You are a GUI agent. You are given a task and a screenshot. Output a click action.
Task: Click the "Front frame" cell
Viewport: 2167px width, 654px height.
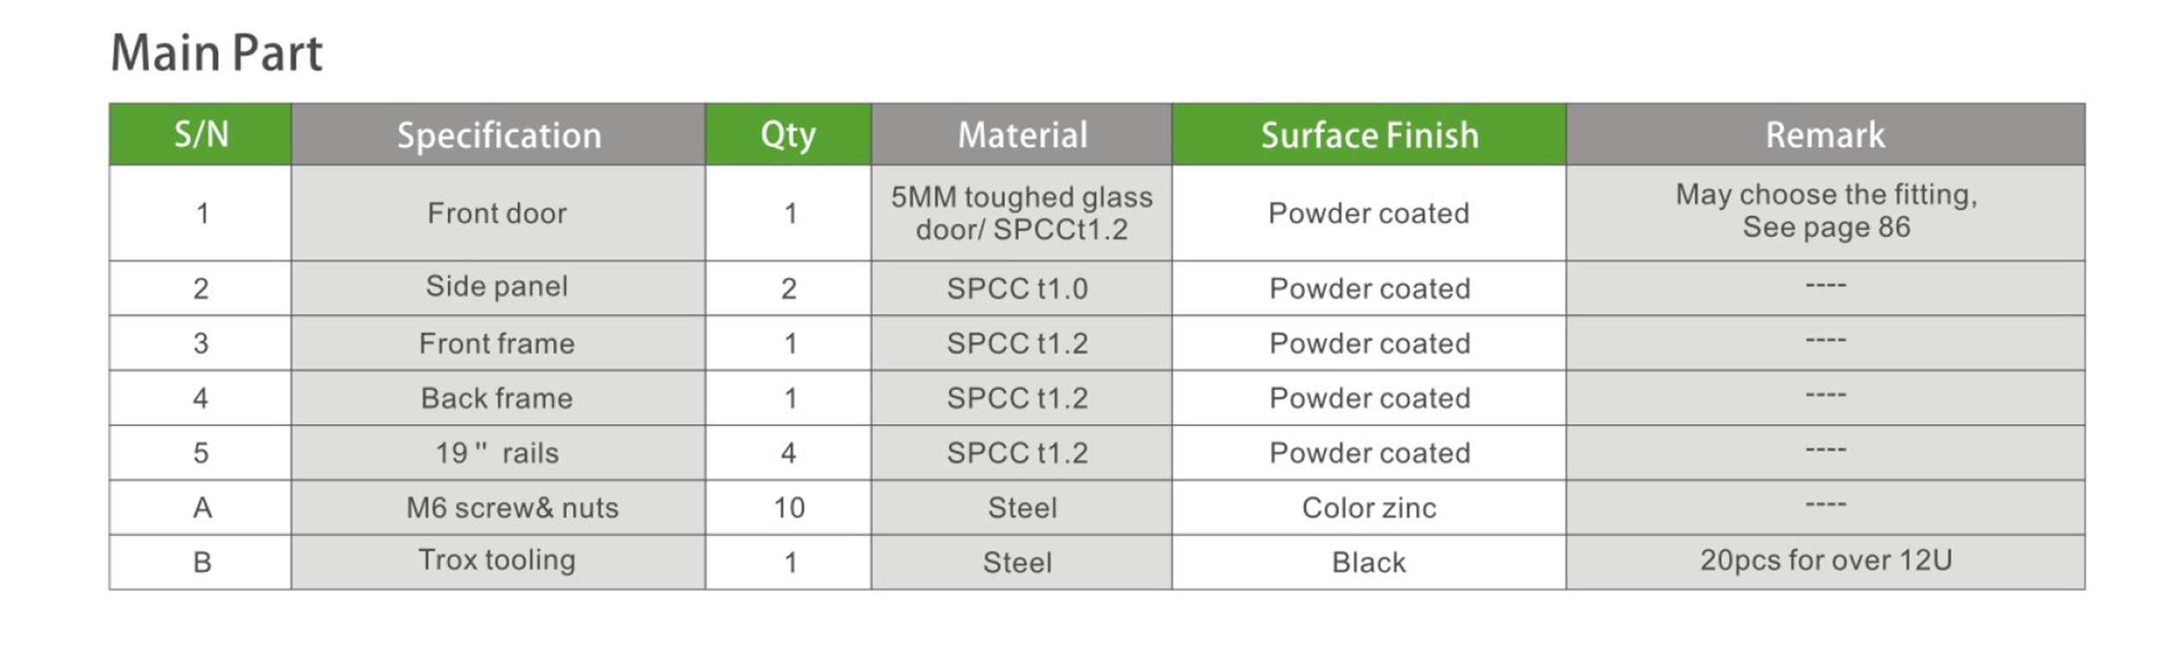[x=497, y=343]
